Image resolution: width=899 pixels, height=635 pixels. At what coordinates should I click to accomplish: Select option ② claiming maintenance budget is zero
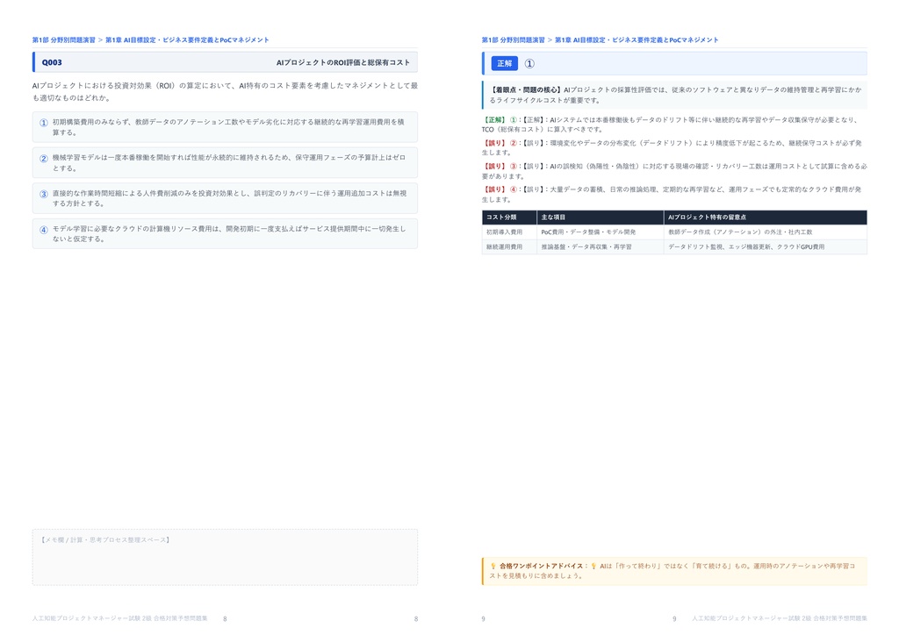(x=225, y=162)
